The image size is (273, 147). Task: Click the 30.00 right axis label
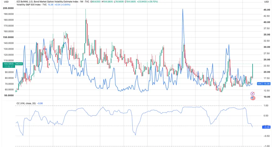tap(267, 47)
